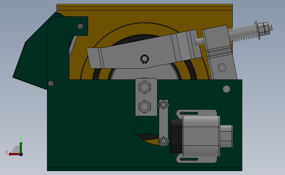Select the circlip on the lever arm pivot
The image size is (285, 175).
(145, 59)
